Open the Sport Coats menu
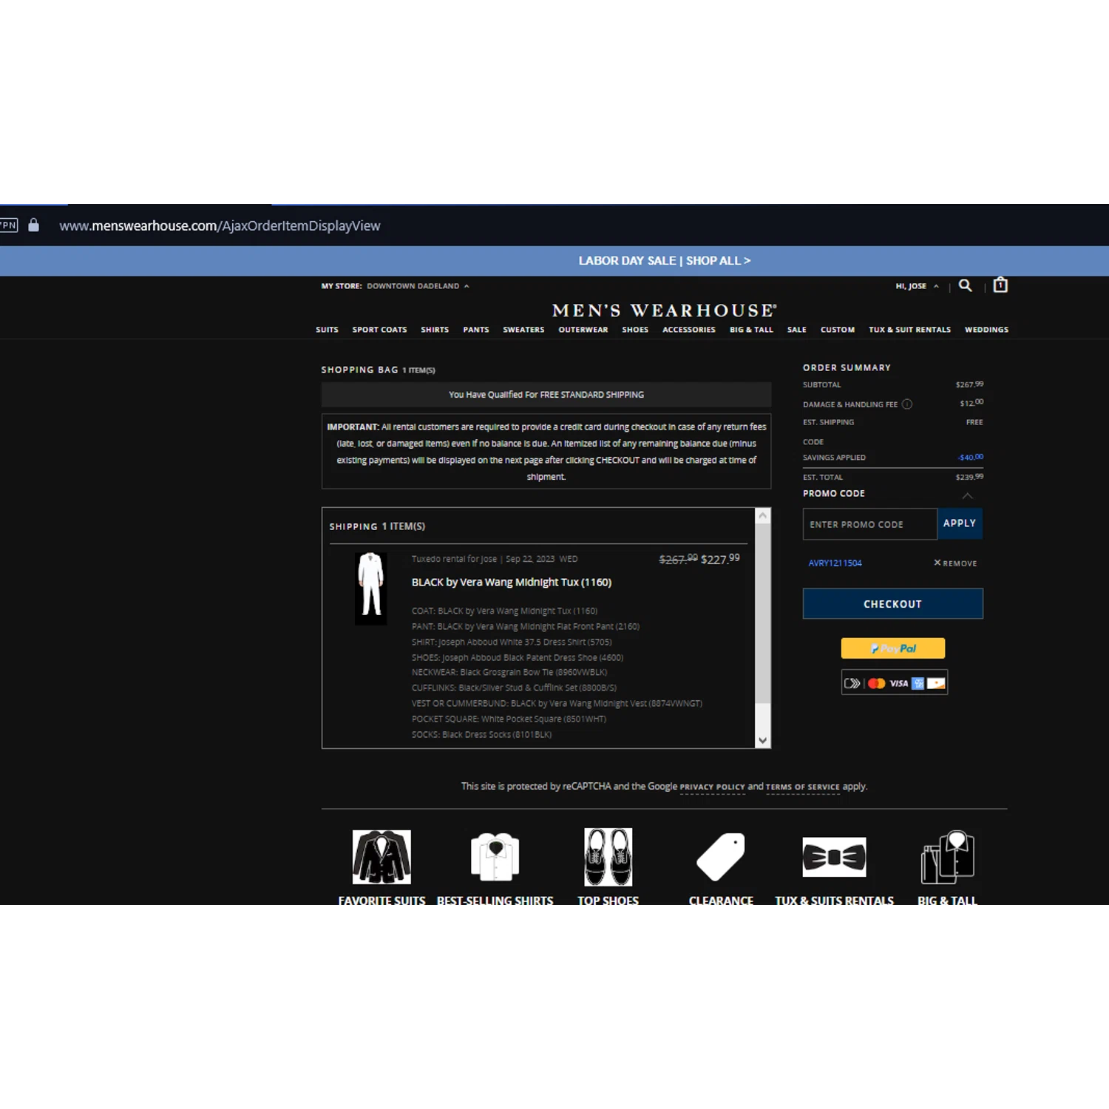1109x1109 pixels. (x=379, y=330)
